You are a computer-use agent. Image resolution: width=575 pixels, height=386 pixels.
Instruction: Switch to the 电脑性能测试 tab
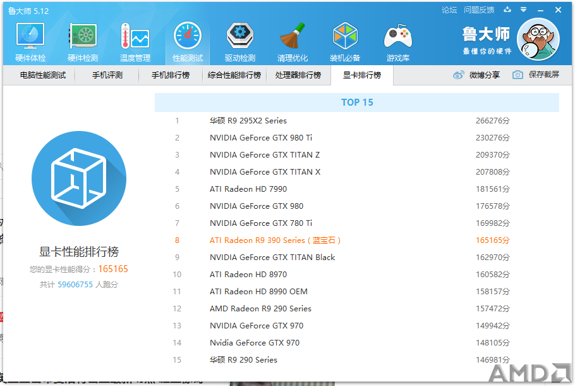[x=43, y=75]
